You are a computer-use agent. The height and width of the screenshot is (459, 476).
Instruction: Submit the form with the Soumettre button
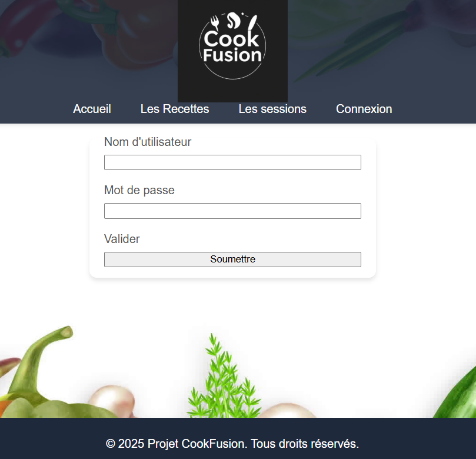click(x=232, y=260)
